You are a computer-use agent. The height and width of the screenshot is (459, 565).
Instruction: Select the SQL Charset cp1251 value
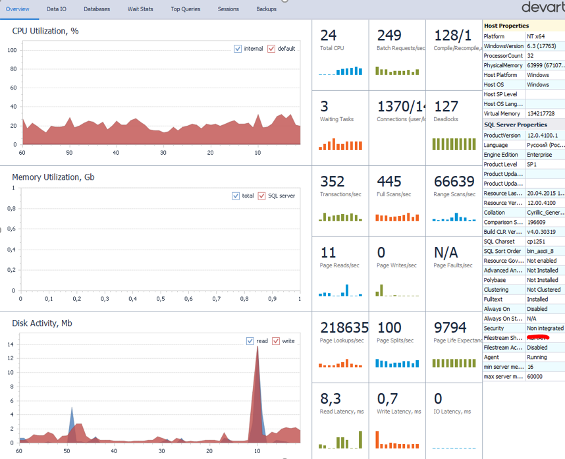pyautogui.click(x=536, y=242)
